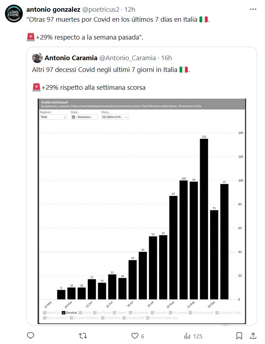Click the @Antonio_Caramia handle
This screenshot has width=265, height=344.
pyautogui.click(x=127, y=58)
